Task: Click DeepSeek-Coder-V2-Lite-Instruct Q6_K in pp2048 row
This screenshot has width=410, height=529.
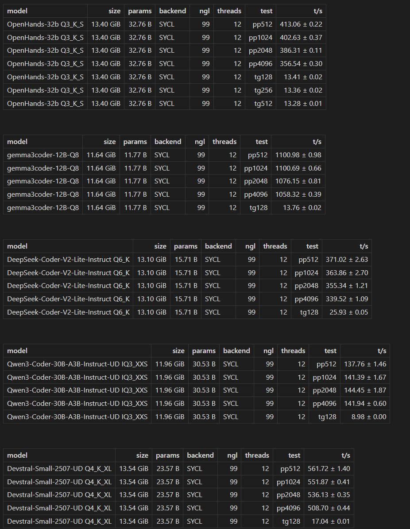Action: [68, 286]
